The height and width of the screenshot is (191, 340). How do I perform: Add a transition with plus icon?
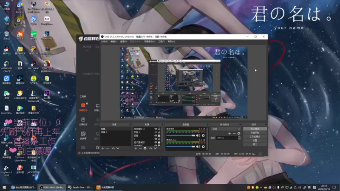pos(229,133)
